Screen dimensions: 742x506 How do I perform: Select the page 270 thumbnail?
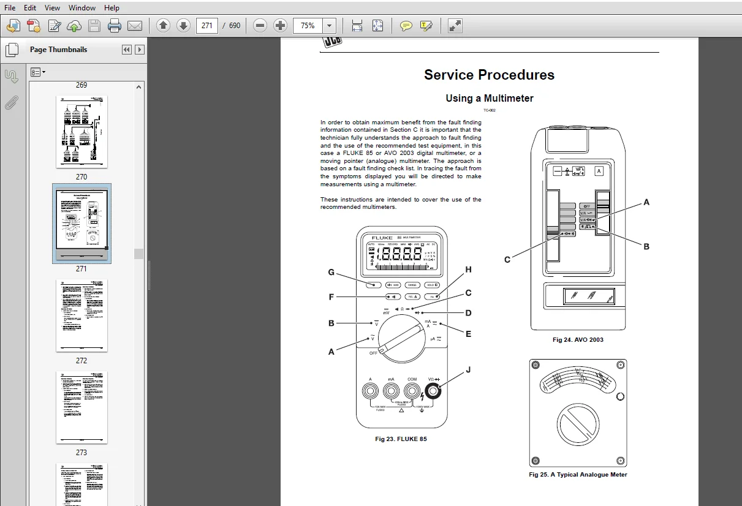(81, 131)
